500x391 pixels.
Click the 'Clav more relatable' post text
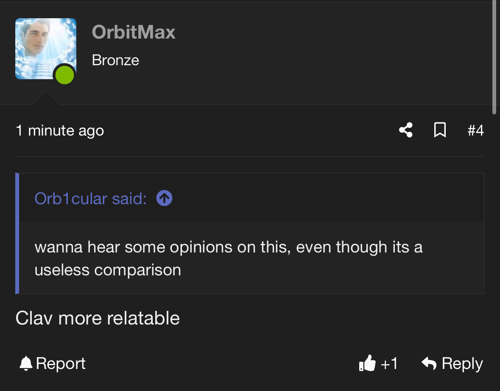tap(98, 318)
